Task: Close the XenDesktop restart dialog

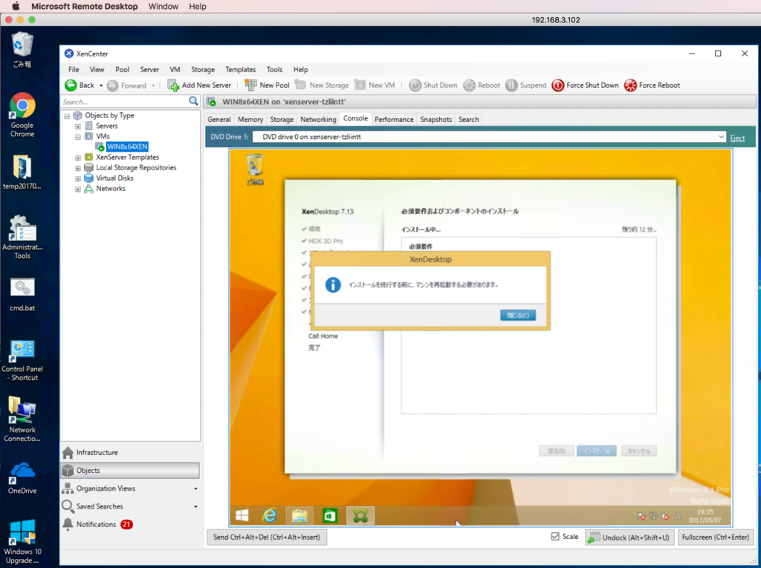Action: [518, 315]
